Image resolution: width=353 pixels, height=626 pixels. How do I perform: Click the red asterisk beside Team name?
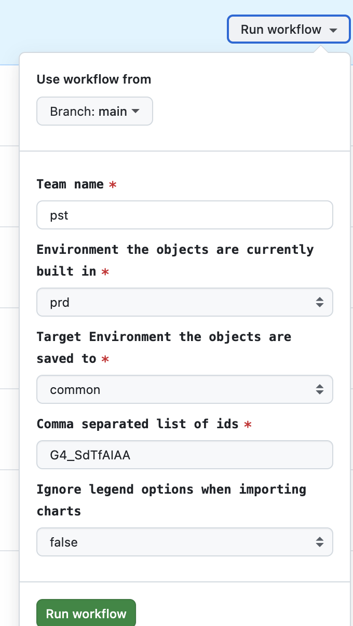tap(113, 185)
